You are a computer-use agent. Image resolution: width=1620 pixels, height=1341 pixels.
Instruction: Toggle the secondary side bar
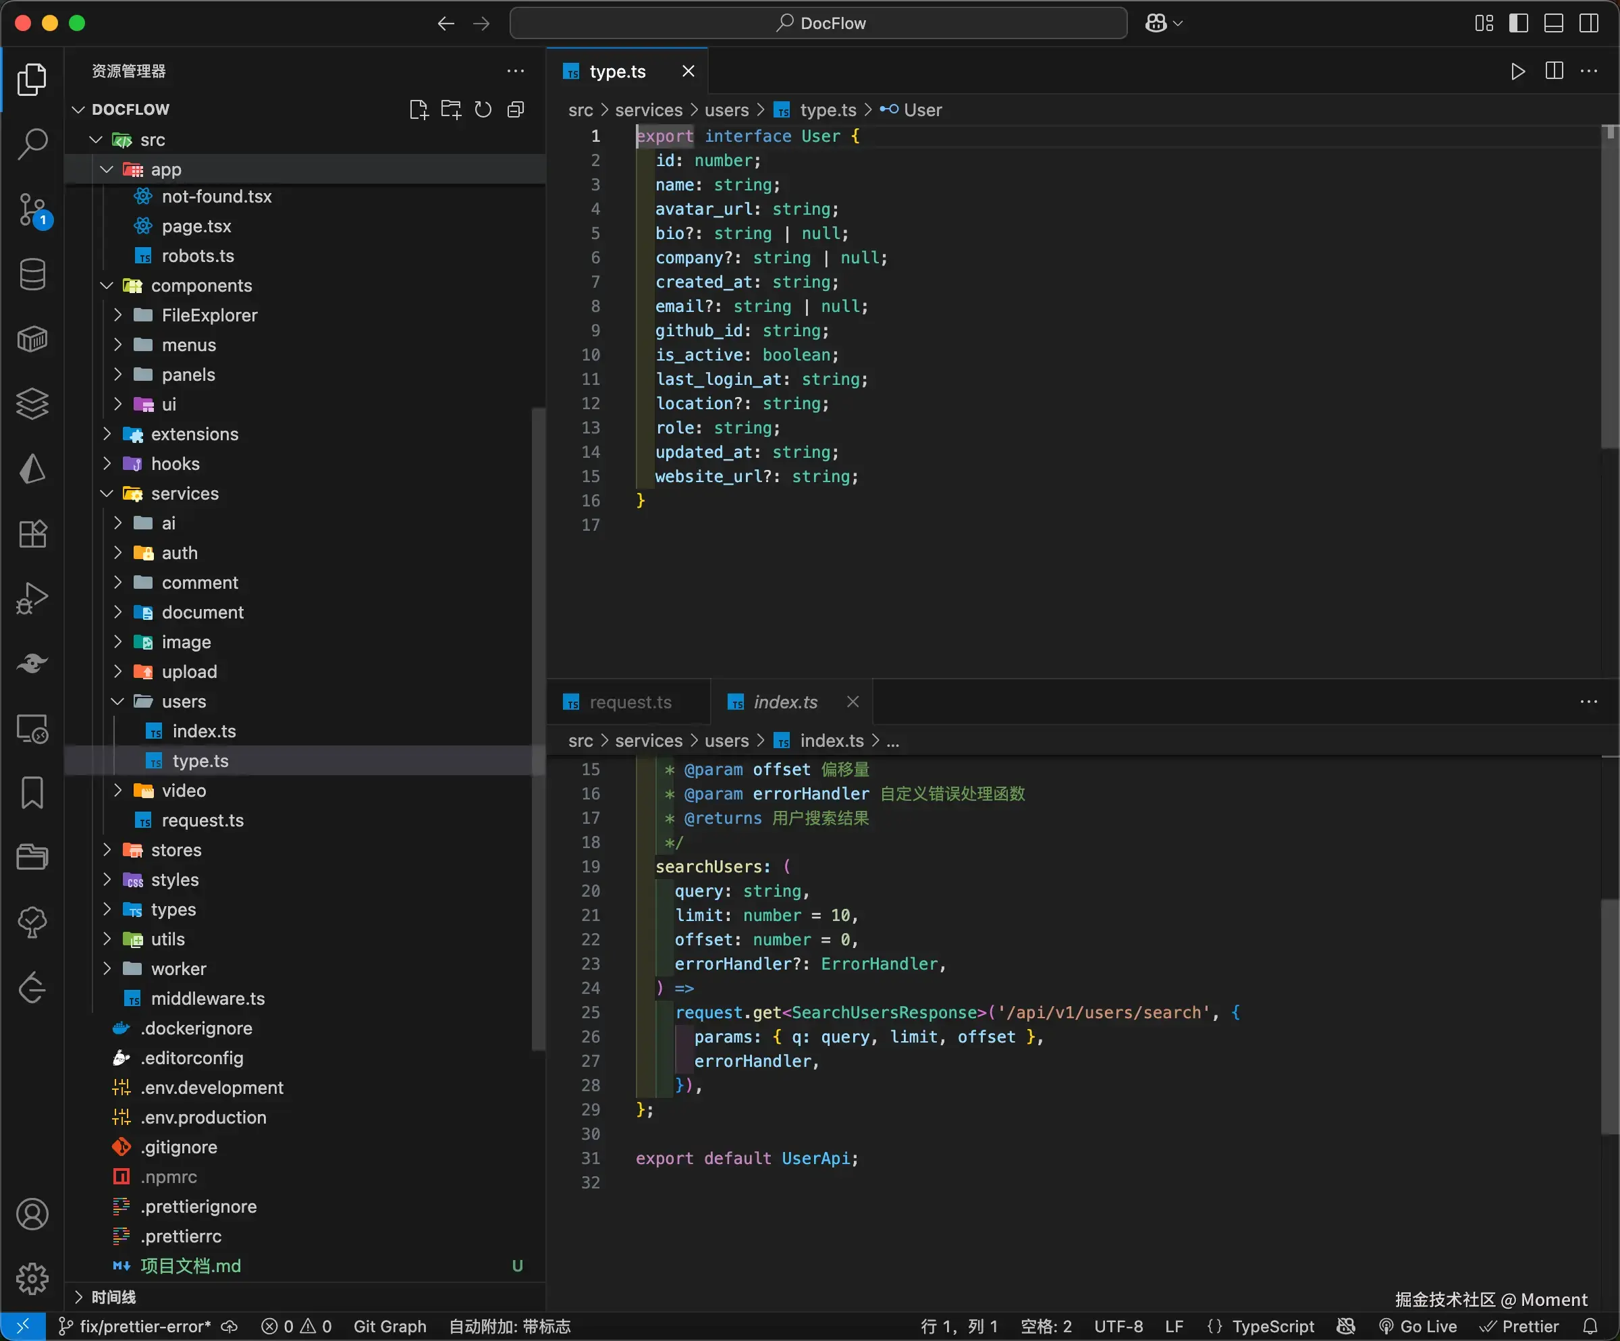click(x=1588, y=23)
